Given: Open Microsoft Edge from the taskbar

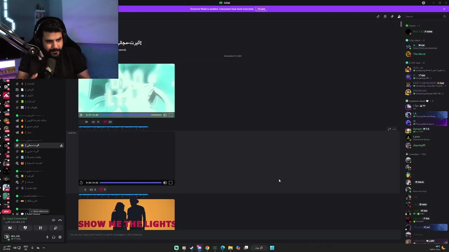Looking at the screenshot, I should (223, 248).
